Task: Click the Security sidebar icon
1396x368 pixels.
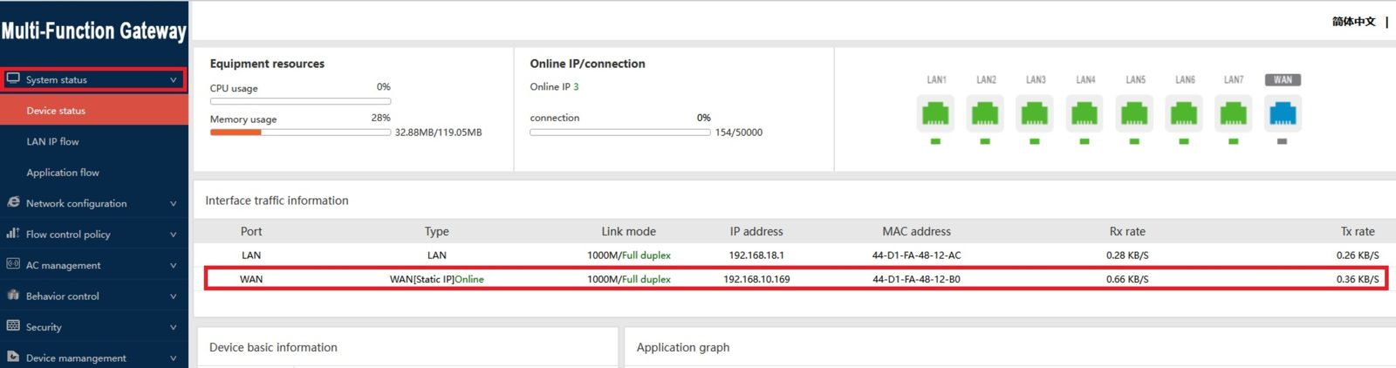Action: click(x=13, y=326)
